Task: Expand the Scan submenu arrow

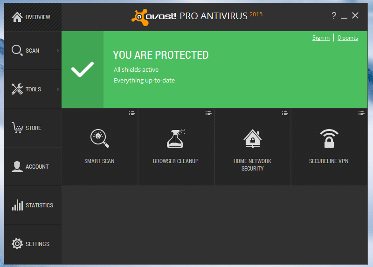Action: (x=58, y=50)
